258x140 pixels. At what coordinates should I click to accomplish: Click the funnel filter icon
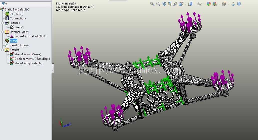(3, 3)
